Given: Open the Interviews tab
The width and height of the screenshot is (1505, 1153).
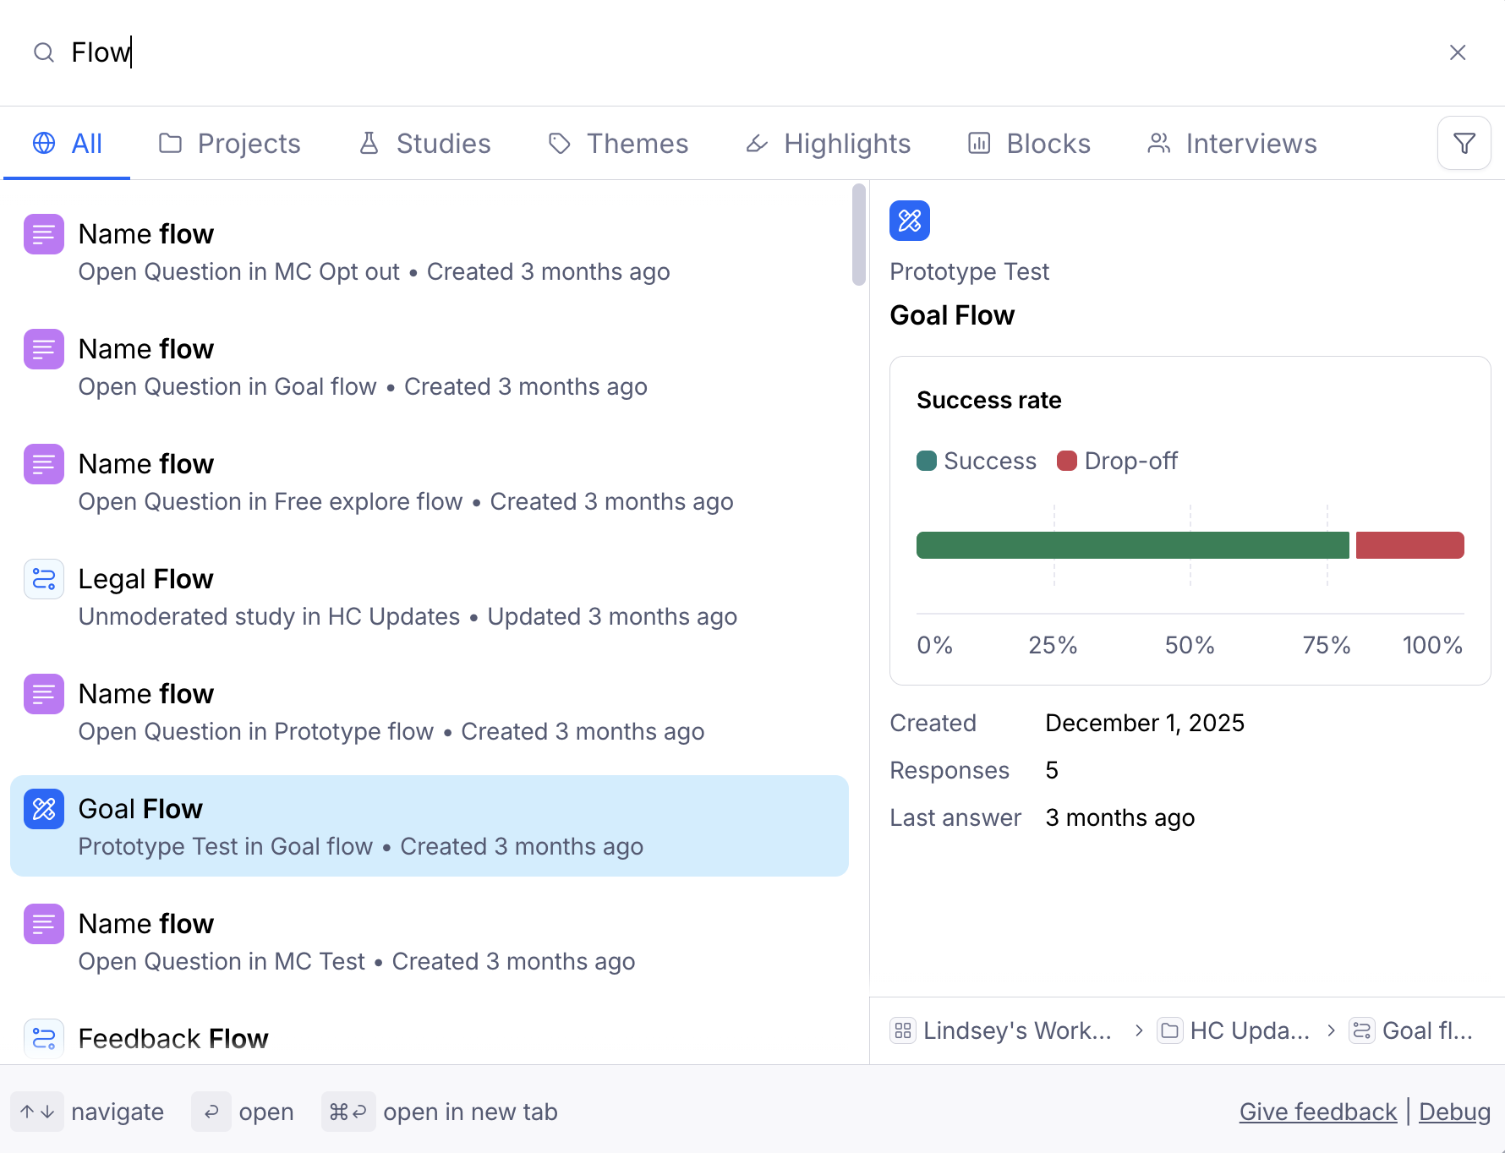Looking at the screenshot, I should [1232, 144].
